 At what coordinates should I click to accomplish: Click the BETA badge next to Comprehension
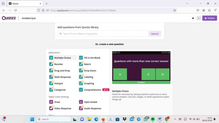coord(106,90)
